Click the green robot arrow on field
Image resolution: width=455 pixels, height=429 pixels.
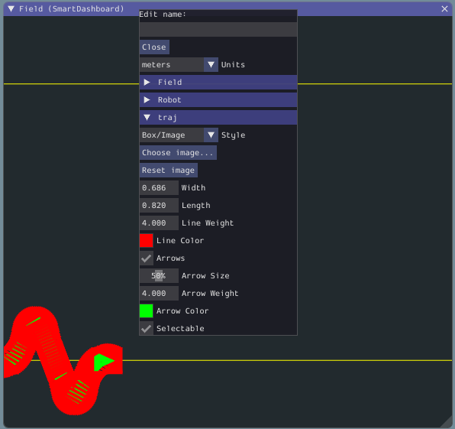[103, 362]
